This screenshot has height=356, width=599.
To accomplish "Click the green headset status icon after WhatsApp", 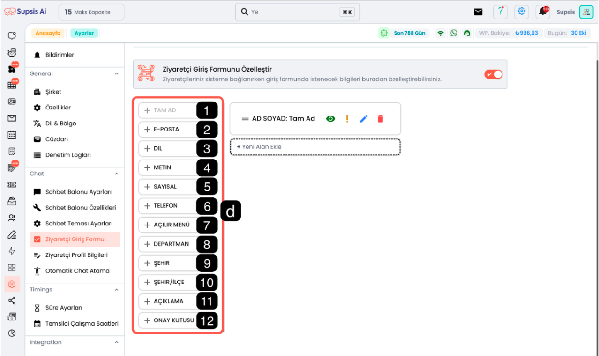I will tap(467, 33).
